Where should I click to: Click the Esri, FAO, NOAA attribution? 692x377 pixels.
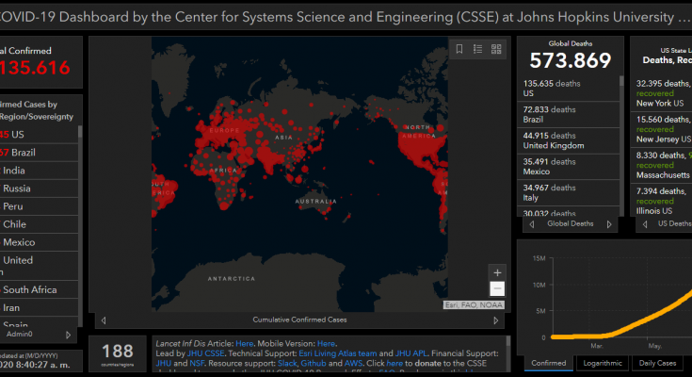pos(474,305)
